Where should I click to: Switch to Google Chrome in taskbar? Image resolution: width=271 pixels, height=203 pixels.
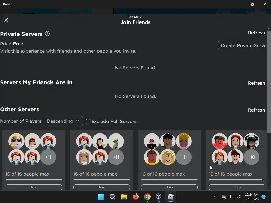coord(147,197)
